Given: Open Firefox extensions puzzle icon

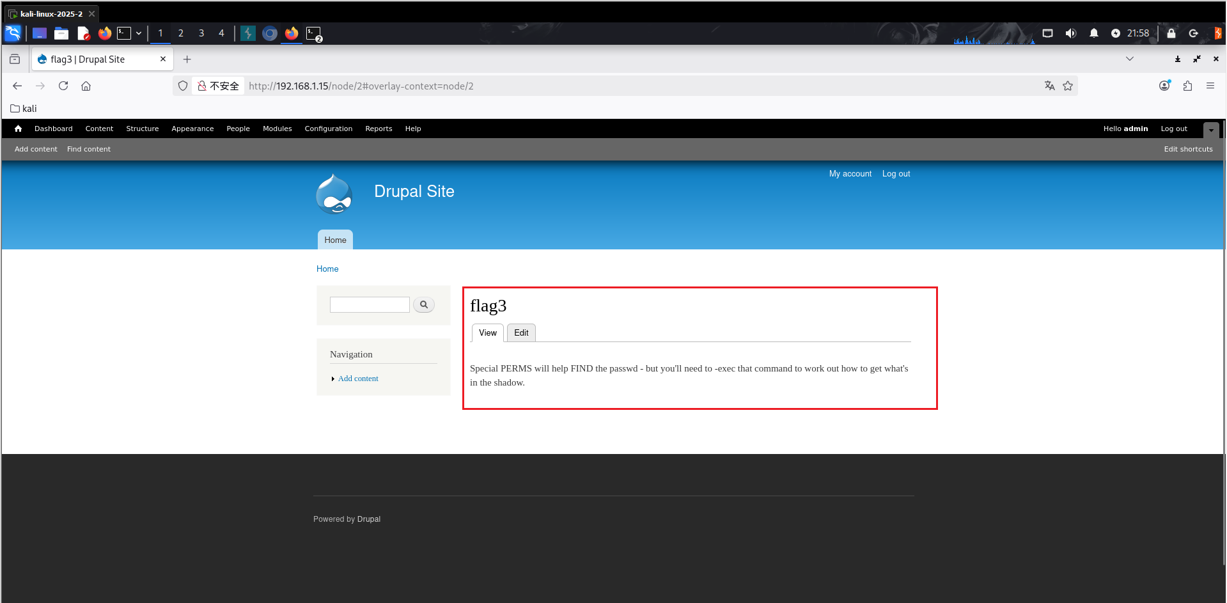Looking at the screenshot, I should pyautogui.click(x=1187, y=86).
